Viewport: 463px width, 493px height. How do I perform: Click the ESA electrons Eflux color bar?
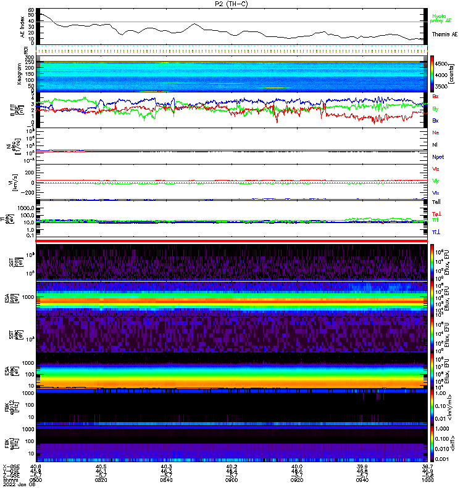[x=432, y=370]
